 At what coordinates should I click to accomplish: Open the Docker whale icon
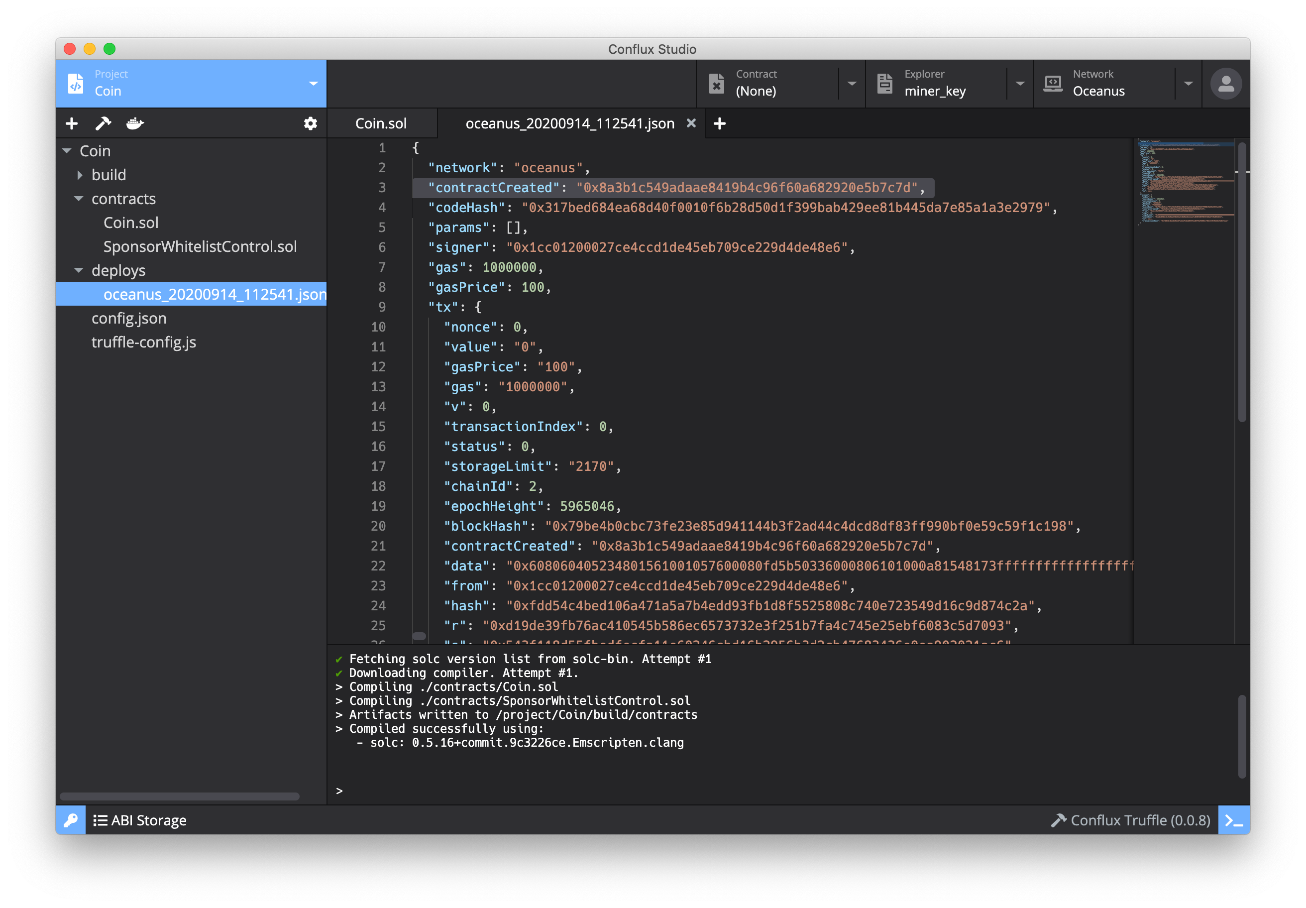pos(135,123)
